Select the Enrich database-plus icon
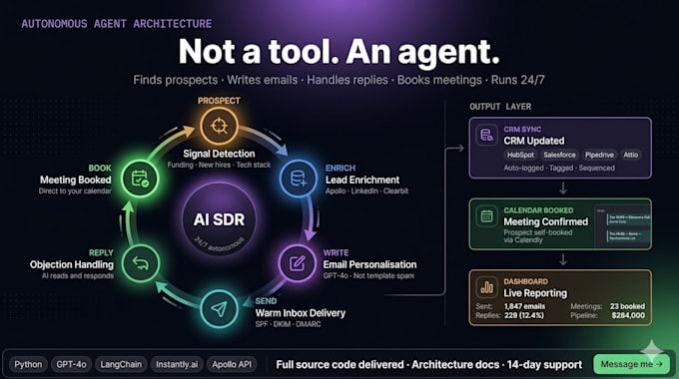 [299, 179]
